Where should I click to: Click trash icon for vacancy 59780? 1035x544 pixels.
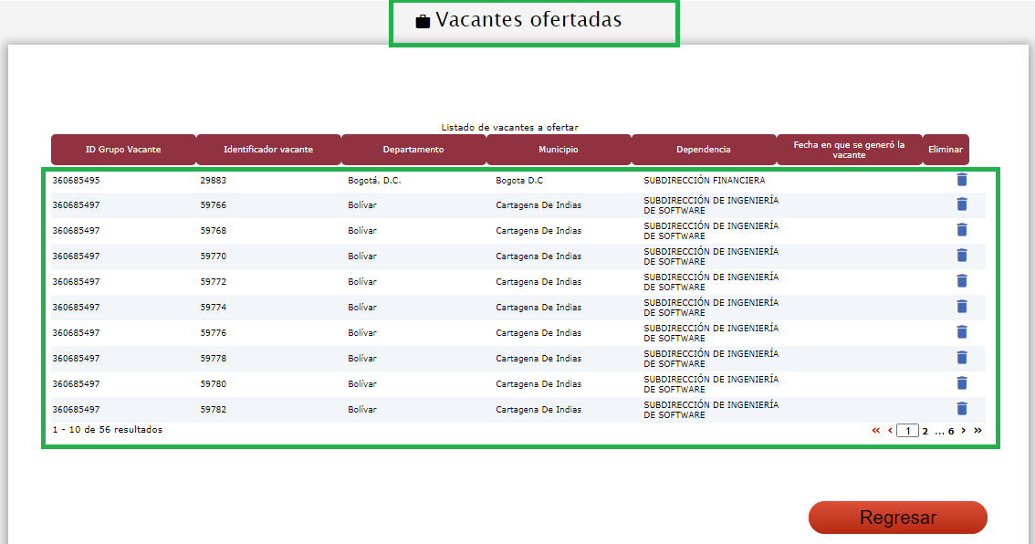click(x=961, y=383)
